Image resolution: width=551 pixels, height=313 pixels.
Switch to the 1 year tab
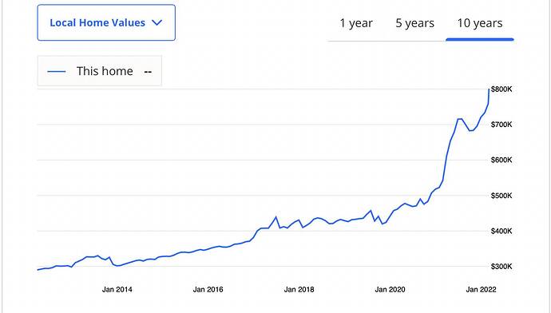pyautogui.click(x=356, y=23)
